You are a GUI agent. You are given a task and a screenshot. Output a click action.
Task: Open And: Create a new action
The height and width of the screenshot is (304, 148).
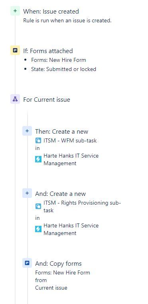click(61, 193)
